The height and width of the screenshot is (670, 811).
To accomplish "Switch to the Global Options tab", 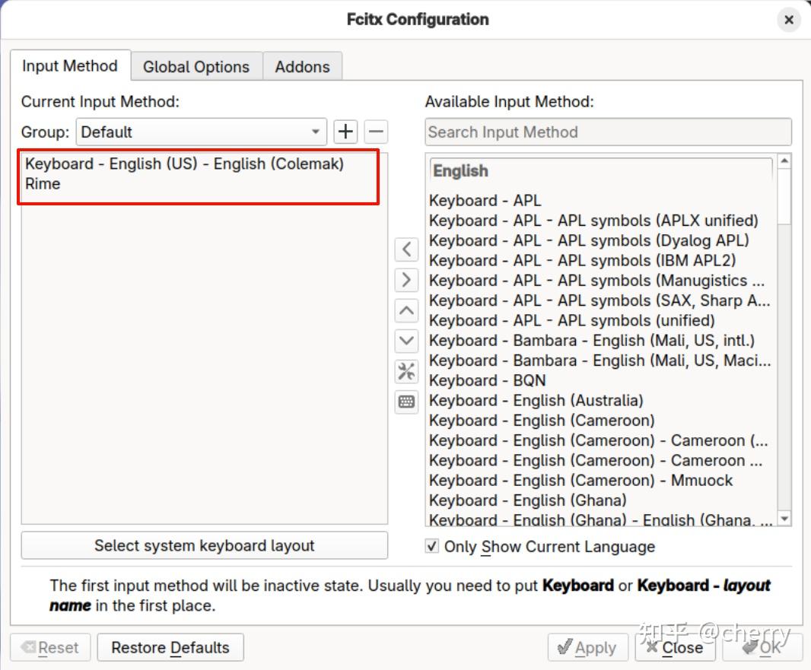I will [196, 67].
